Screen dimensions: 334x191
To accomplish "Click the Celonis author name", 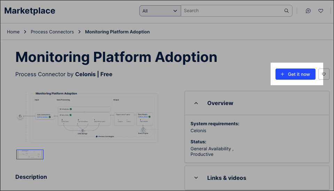I will coord(85,74).
